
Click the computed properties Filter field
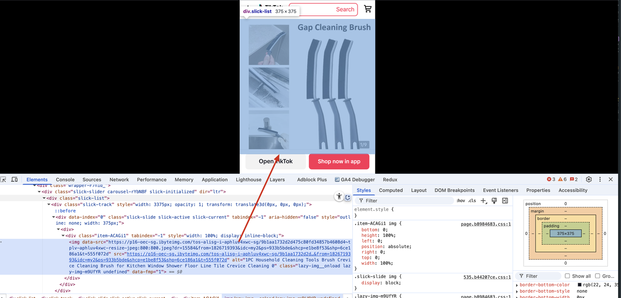coord(538,276)
